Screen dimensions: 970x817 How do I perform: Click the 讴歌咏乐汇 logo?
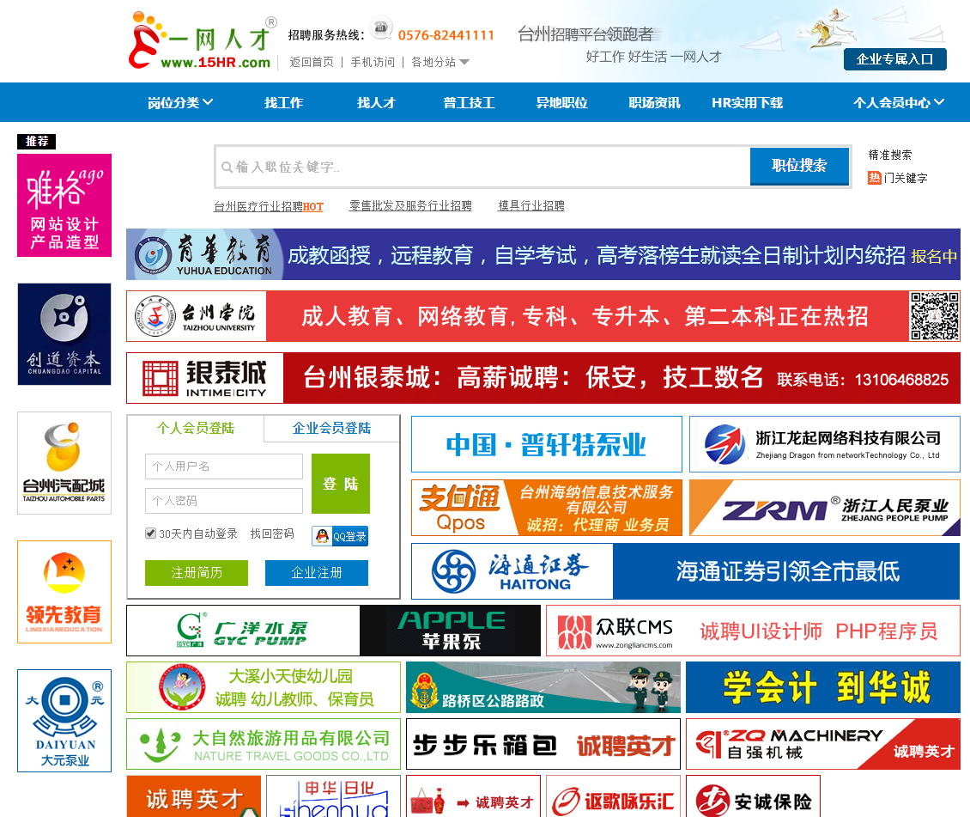pyautogui.click(x=614, y=800)
